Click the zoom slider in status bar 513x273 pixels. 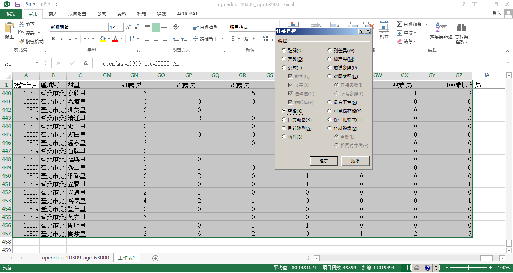pos(469,268)
